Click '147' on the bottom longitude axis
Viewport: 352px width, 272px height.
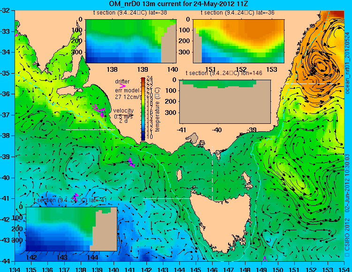(229, 269)
